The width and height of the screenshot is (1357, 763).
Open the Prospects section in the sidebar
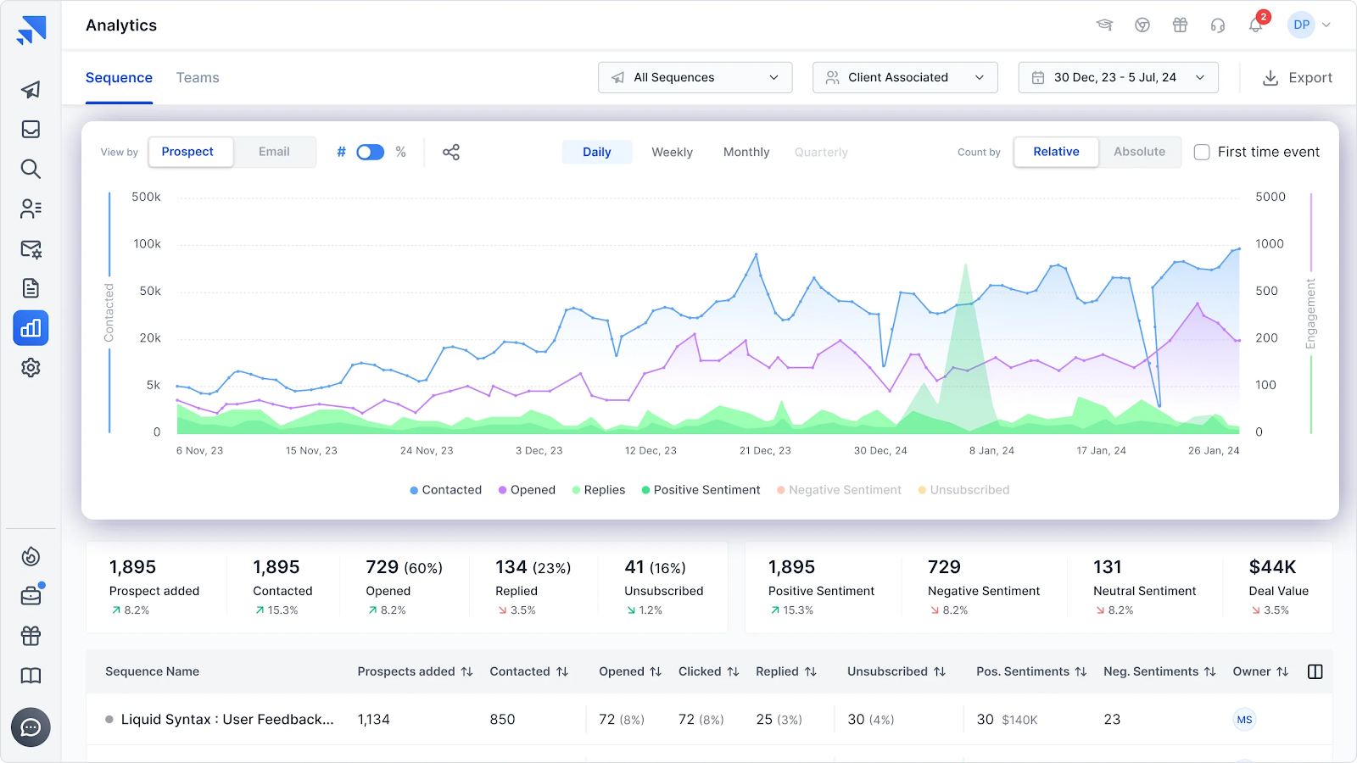(x=31, y=209)
